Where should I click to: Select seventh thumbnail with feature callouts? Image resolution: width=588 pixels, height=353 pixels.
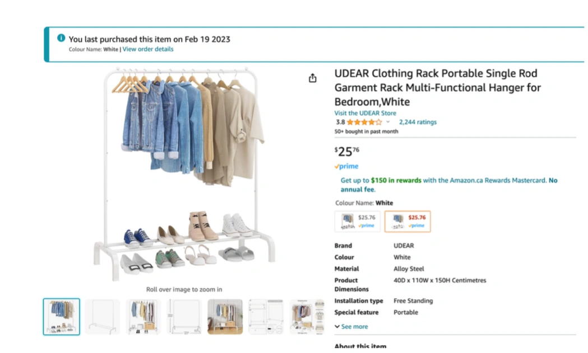(x=307, y=316)
